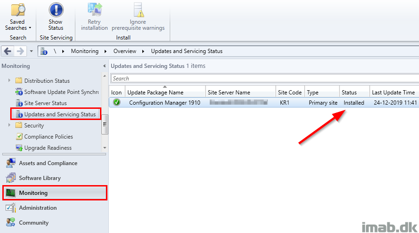Click tree scrollbar up arrow
The image size is (419, 233).
point(105,76)
